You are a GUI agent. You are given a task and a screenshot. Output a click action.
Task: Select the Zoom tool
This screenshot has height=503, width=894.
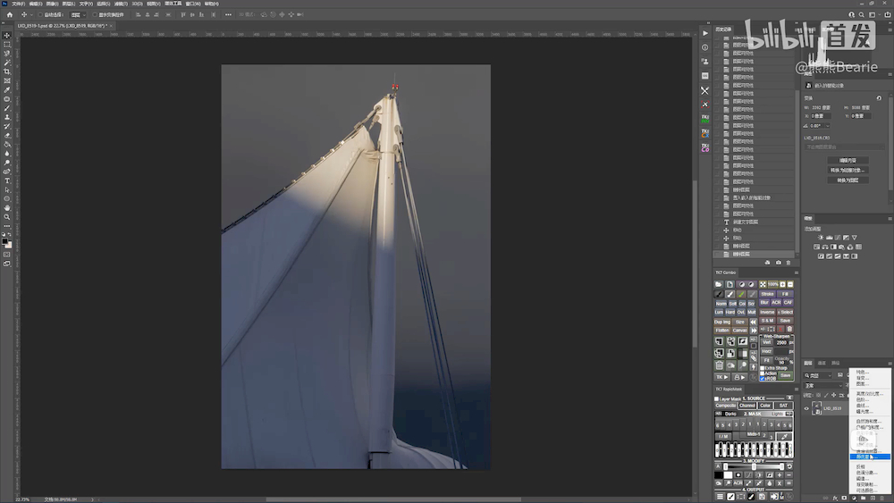[7, 216]
